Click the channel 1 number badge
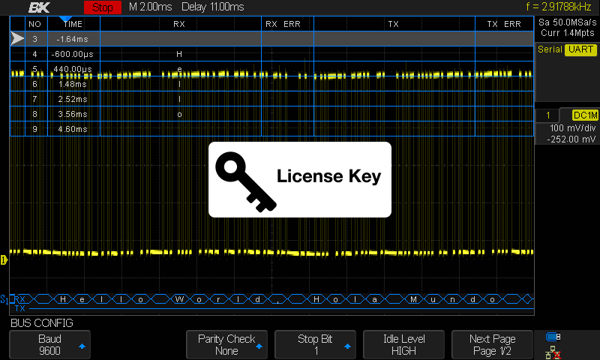600x360 pixels. point(549,115)
